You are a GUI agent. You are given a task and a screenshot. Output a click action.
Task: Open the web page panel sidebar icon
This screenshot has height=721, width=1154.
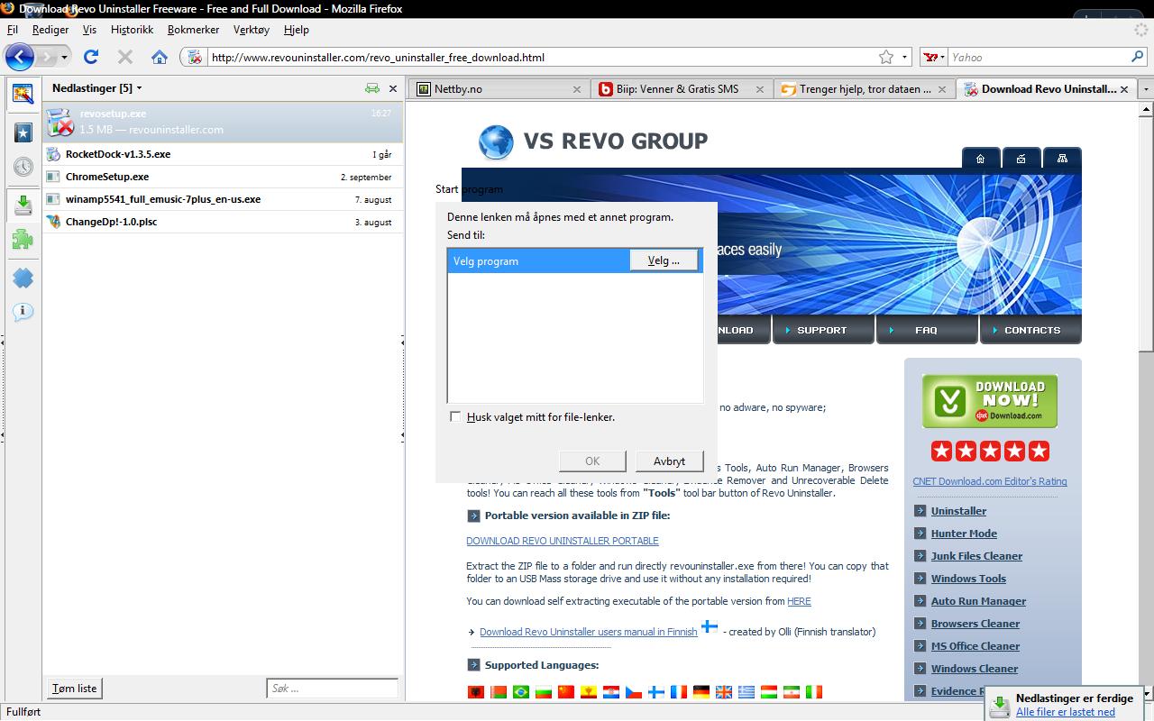(x=23, y=94)
